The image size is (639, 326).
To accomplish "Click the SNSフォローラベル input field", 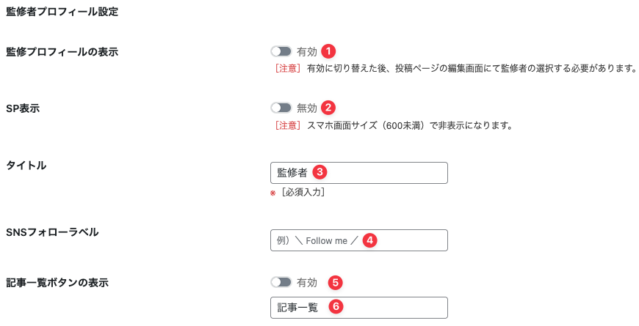I will [x=411, y=240].
